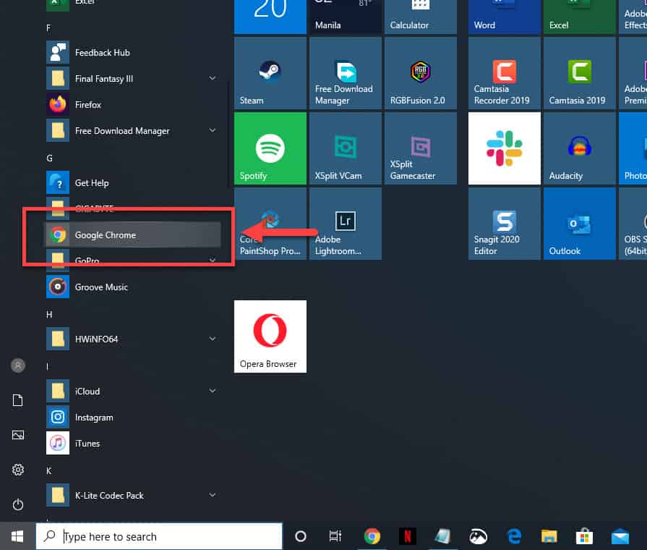Open the Opera Browser tile
The height and width of the screenshot is (550, 647).
click(x=270, y=337)
